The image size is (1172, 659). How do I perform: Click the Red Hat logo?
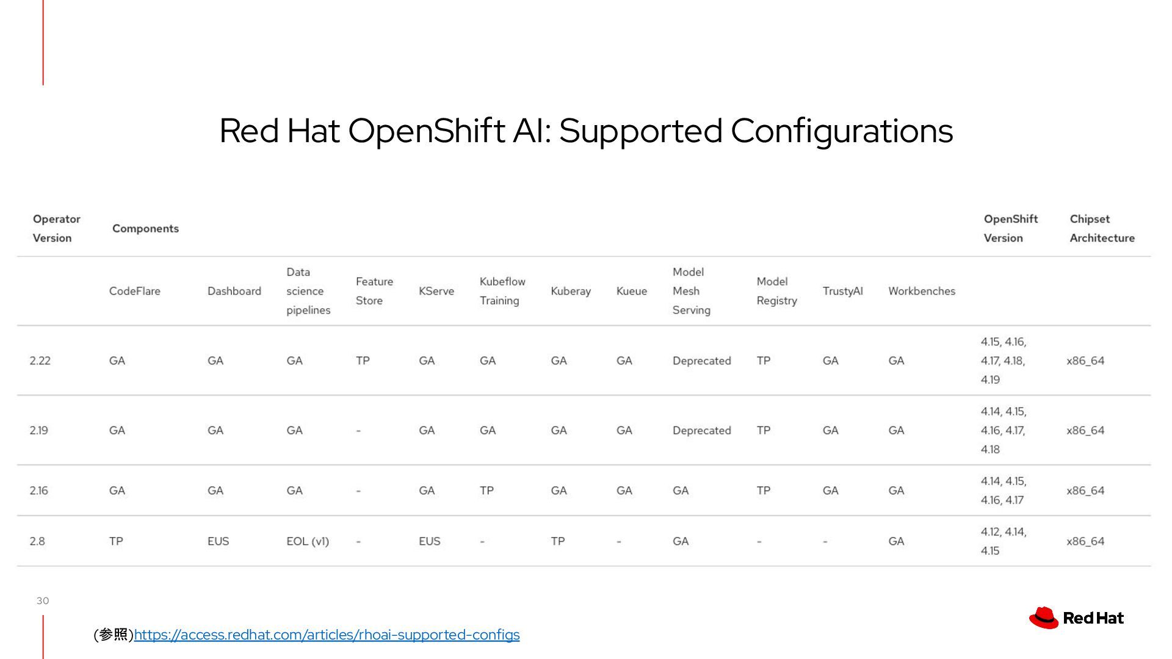(1076, 618)
